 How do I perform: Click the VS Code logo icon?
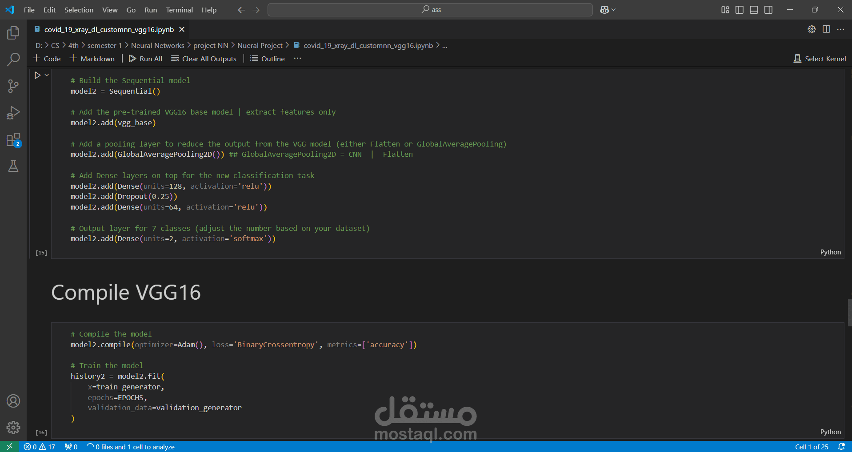click(x=10, y=10)
